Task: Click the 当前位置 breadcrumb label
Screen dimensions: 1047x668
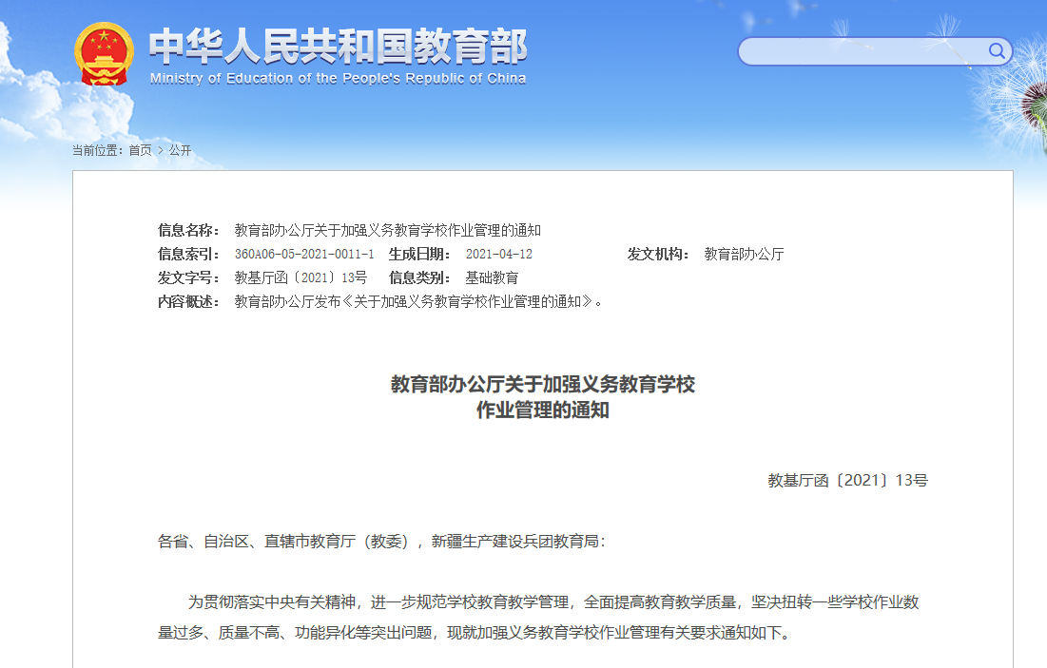Action: pos(97,150)
